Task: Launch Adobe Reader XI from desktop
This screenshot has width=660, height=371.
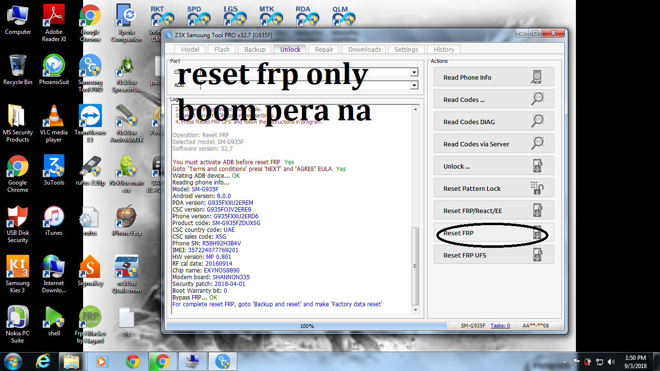Action: click(x=54, y=23)
